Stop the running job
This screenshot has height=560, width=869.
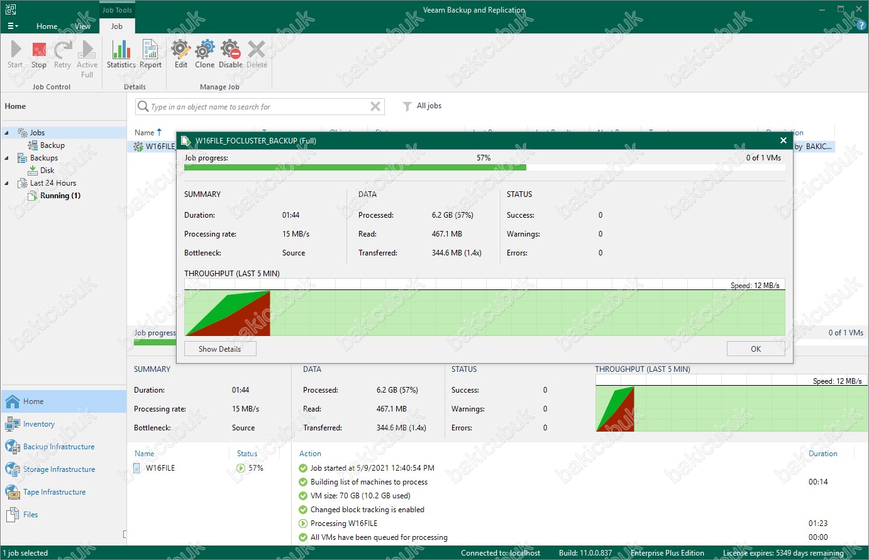tap(39, 54)
